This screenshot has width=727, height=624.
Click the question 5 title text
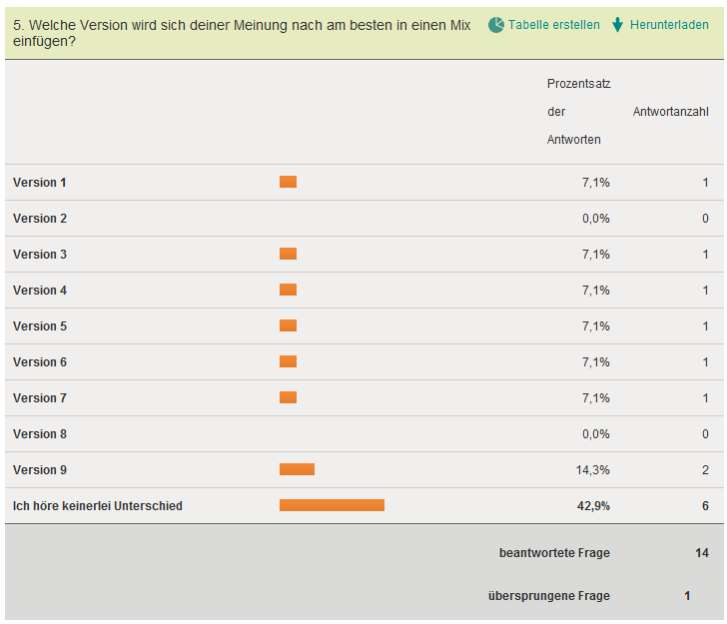(x=242, y=33)
